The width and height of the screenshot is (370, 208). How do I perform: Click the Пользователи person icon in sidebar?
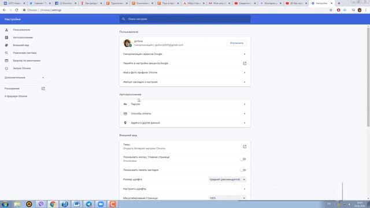[x=6, y=30]
